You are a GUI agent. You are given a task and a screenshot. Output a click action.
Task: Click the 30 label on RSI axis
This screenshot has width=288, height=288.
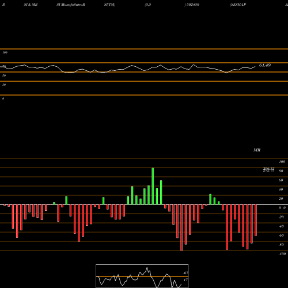[x=4, y=85]
